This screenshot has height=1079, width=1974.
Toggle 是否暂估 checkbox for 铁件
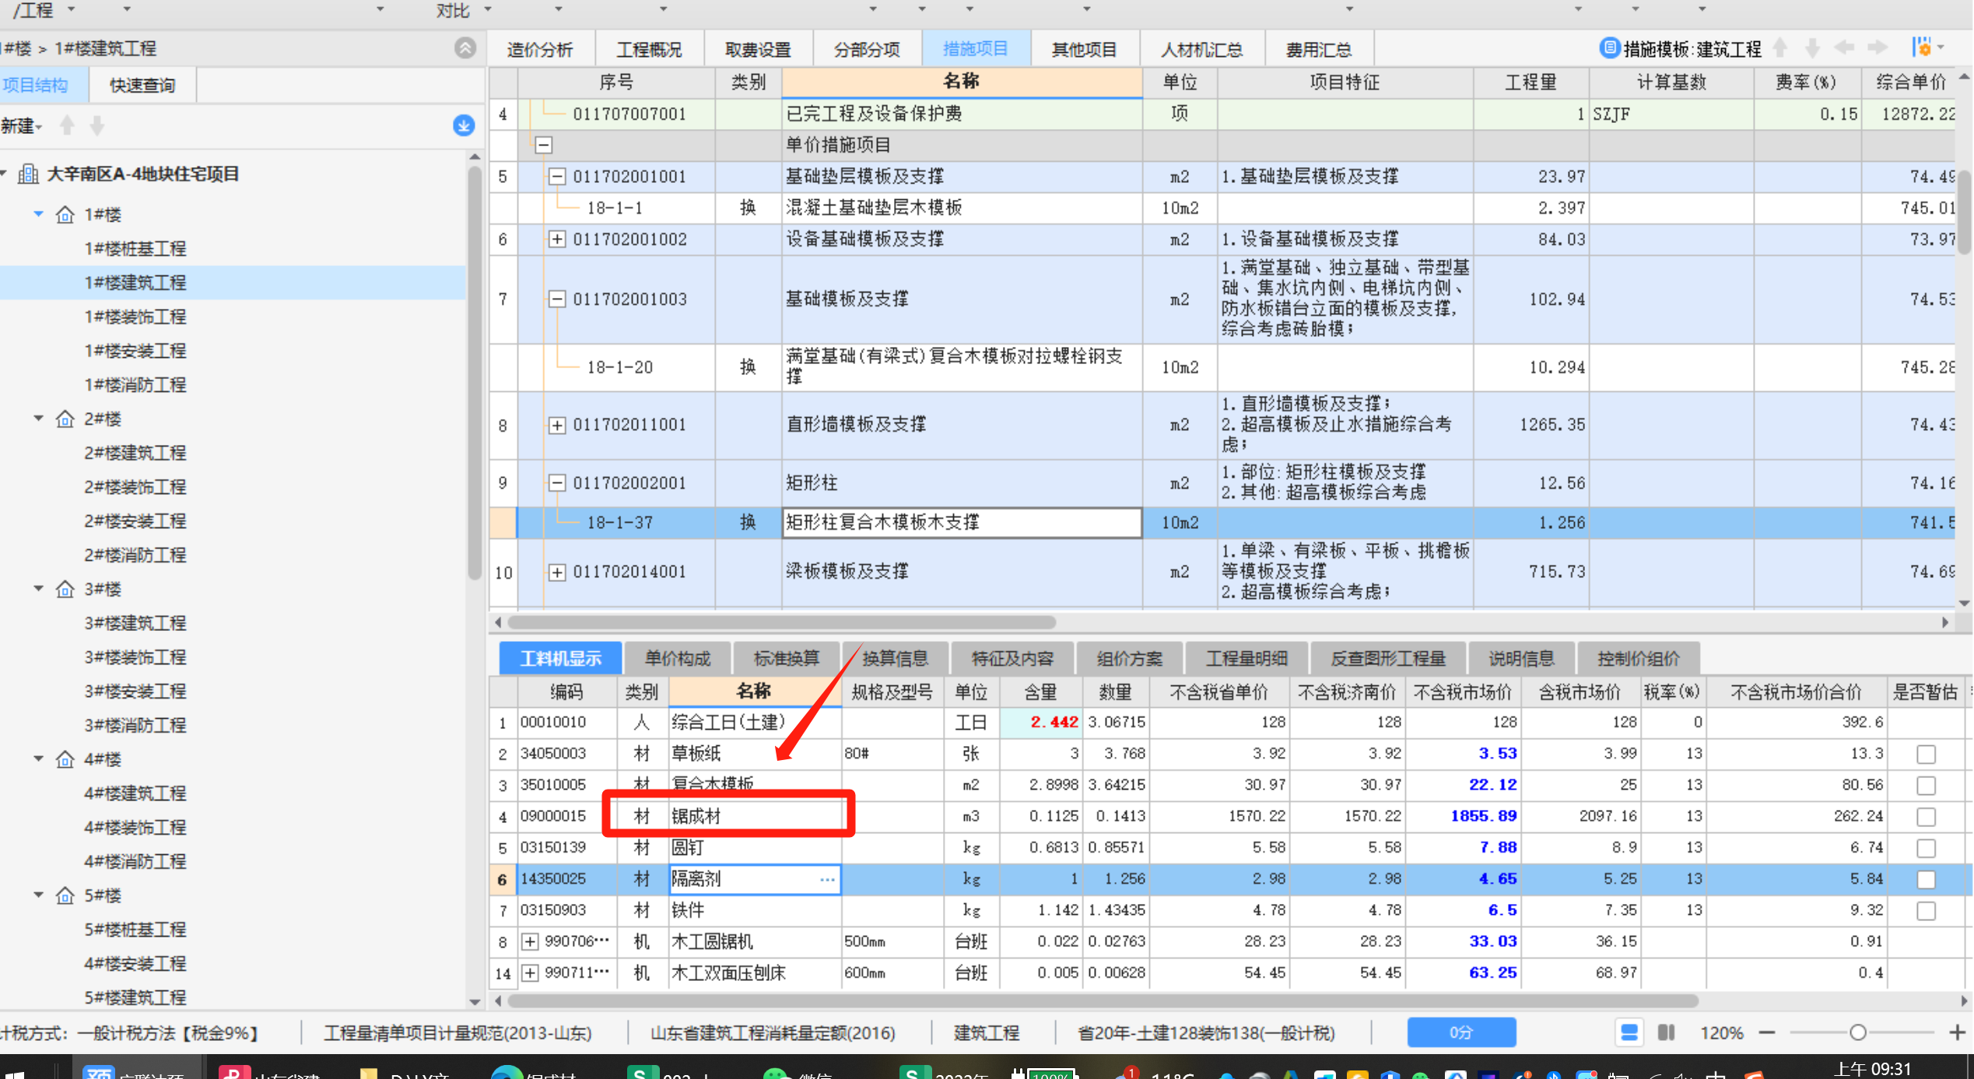coord(1926,910)
